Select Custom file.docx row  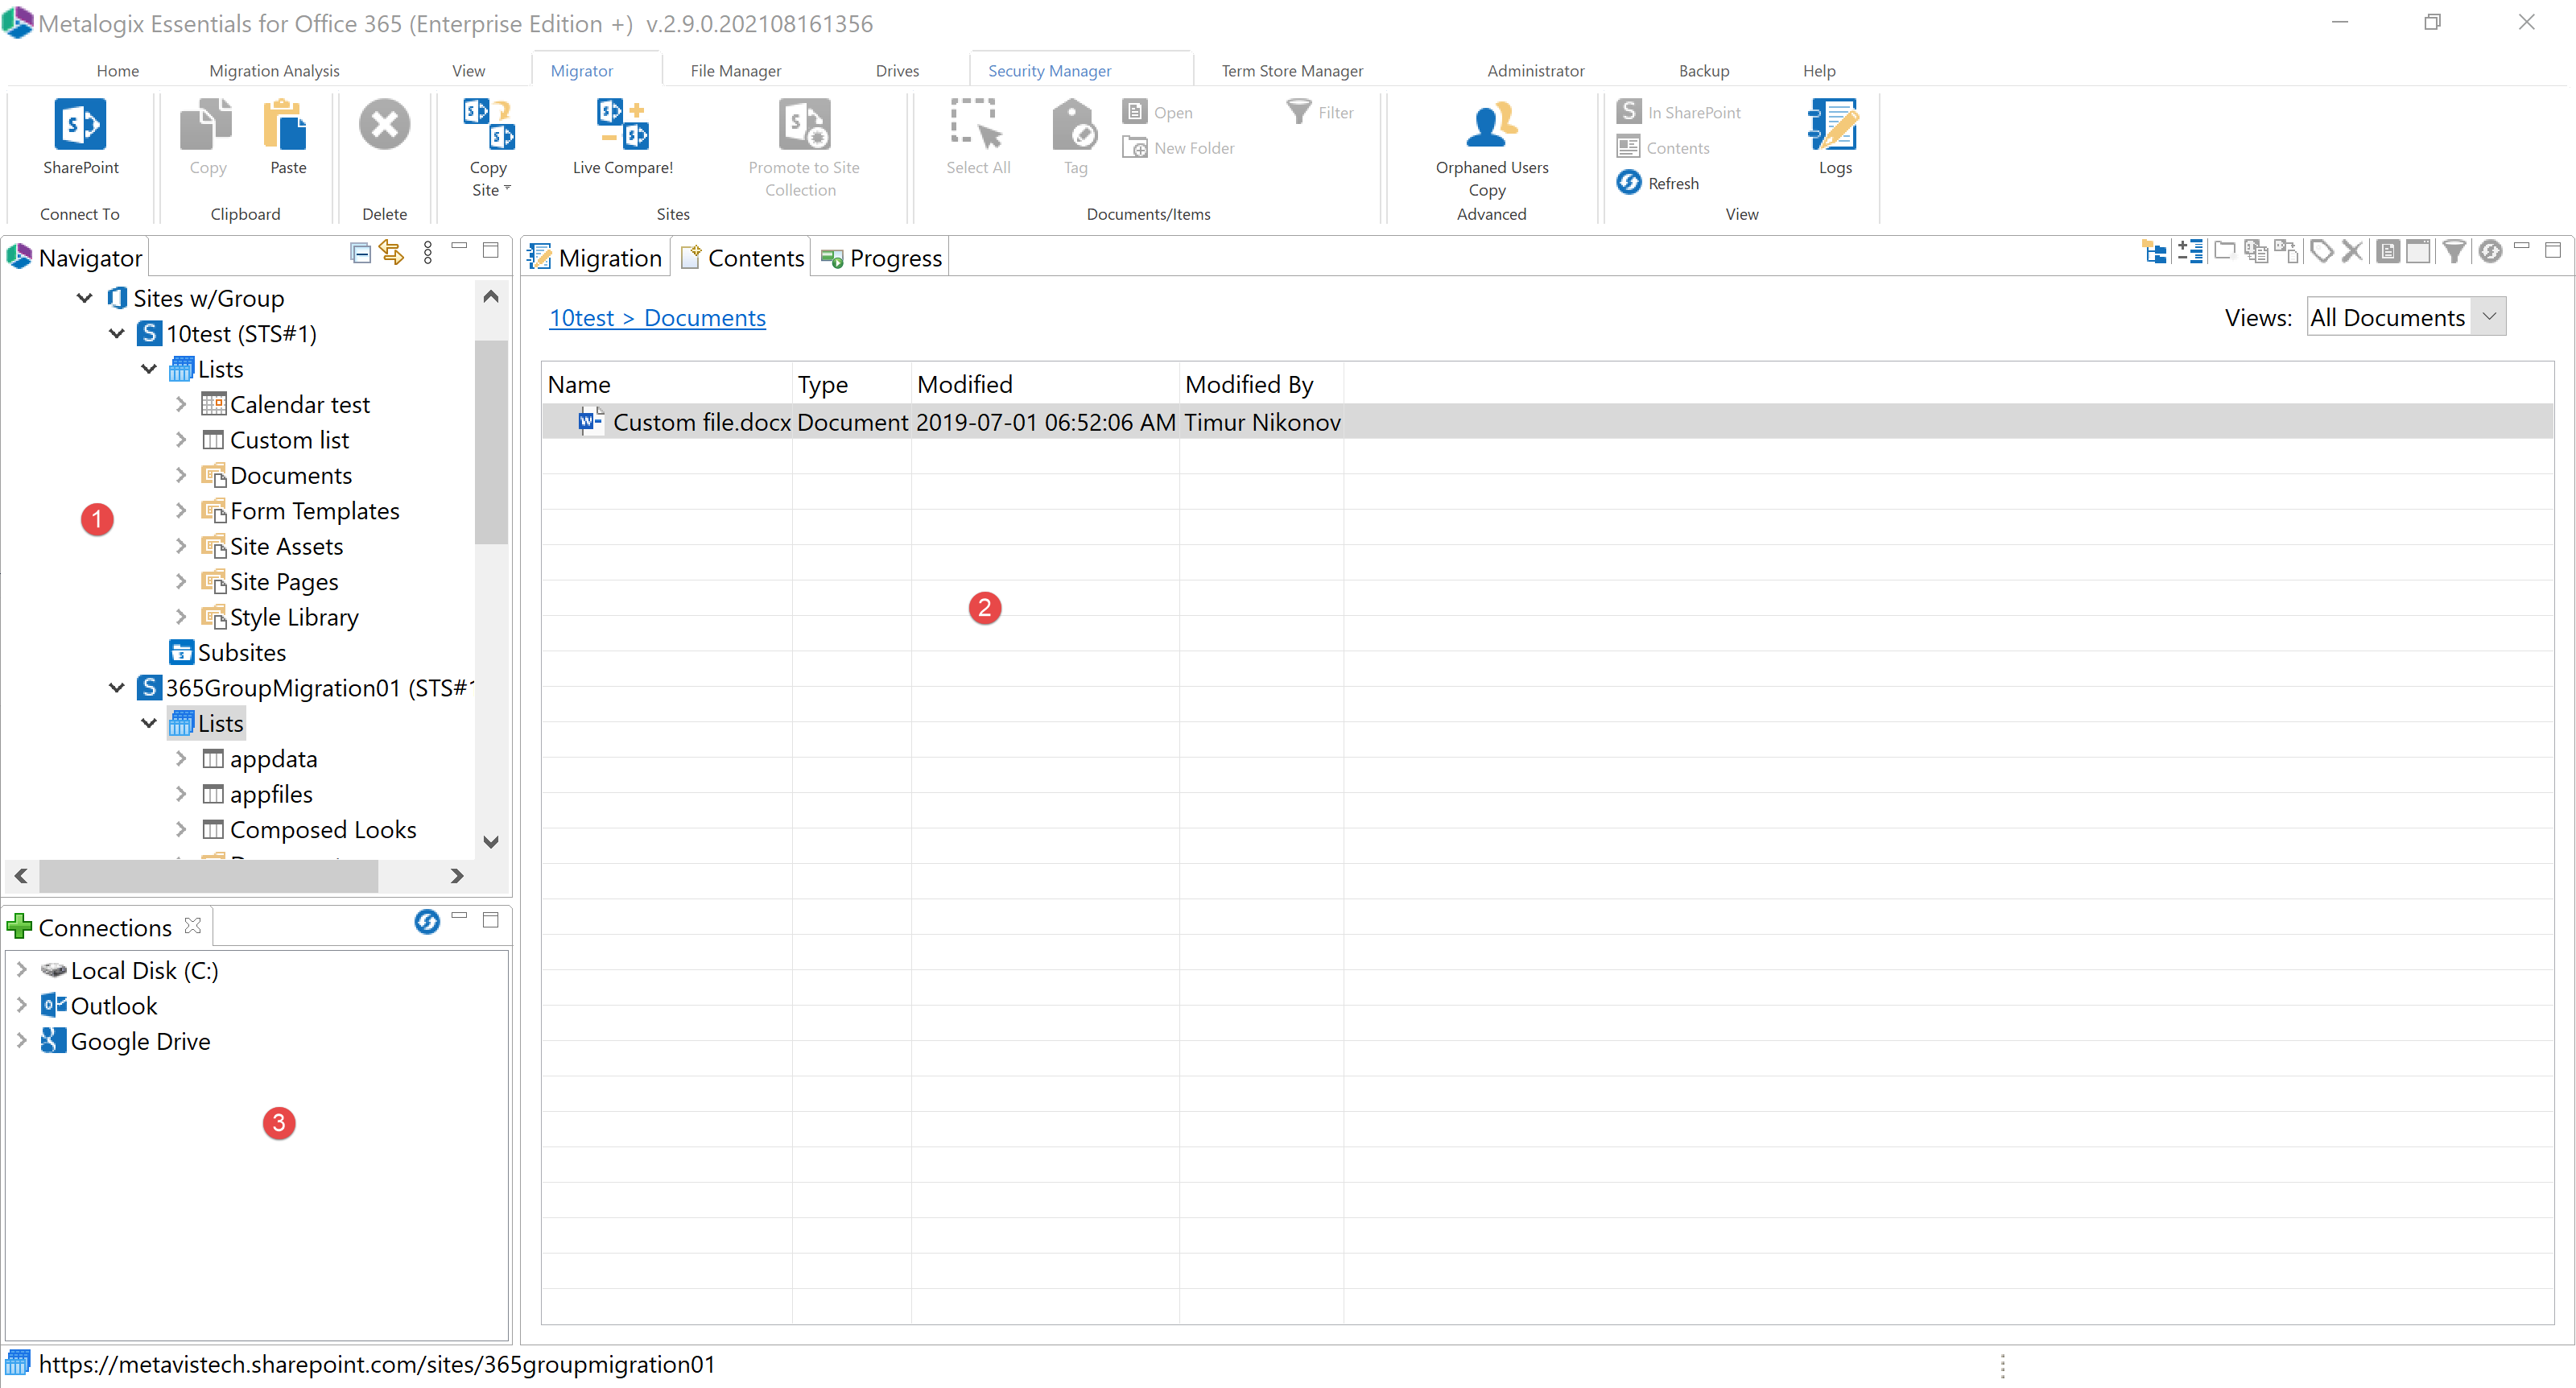pyautogui.click(x=700, y=423)
